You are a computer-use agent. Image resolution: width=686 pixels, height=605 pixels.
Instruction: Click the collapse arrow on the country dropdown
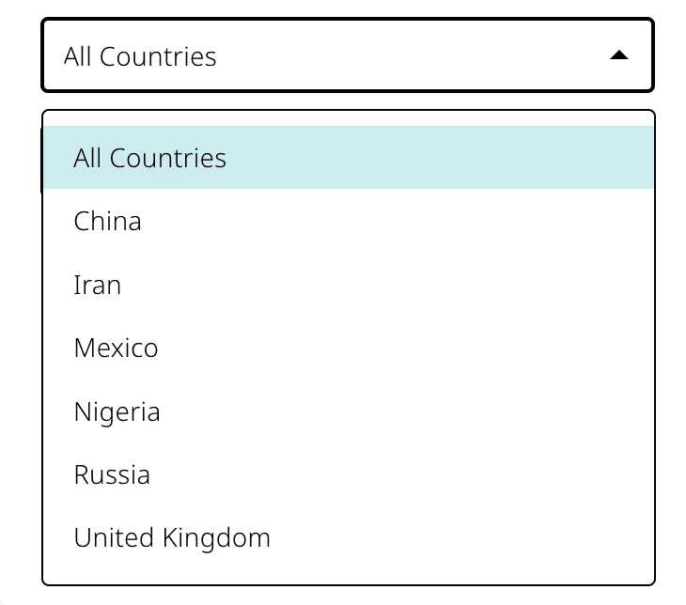[618, 56]
